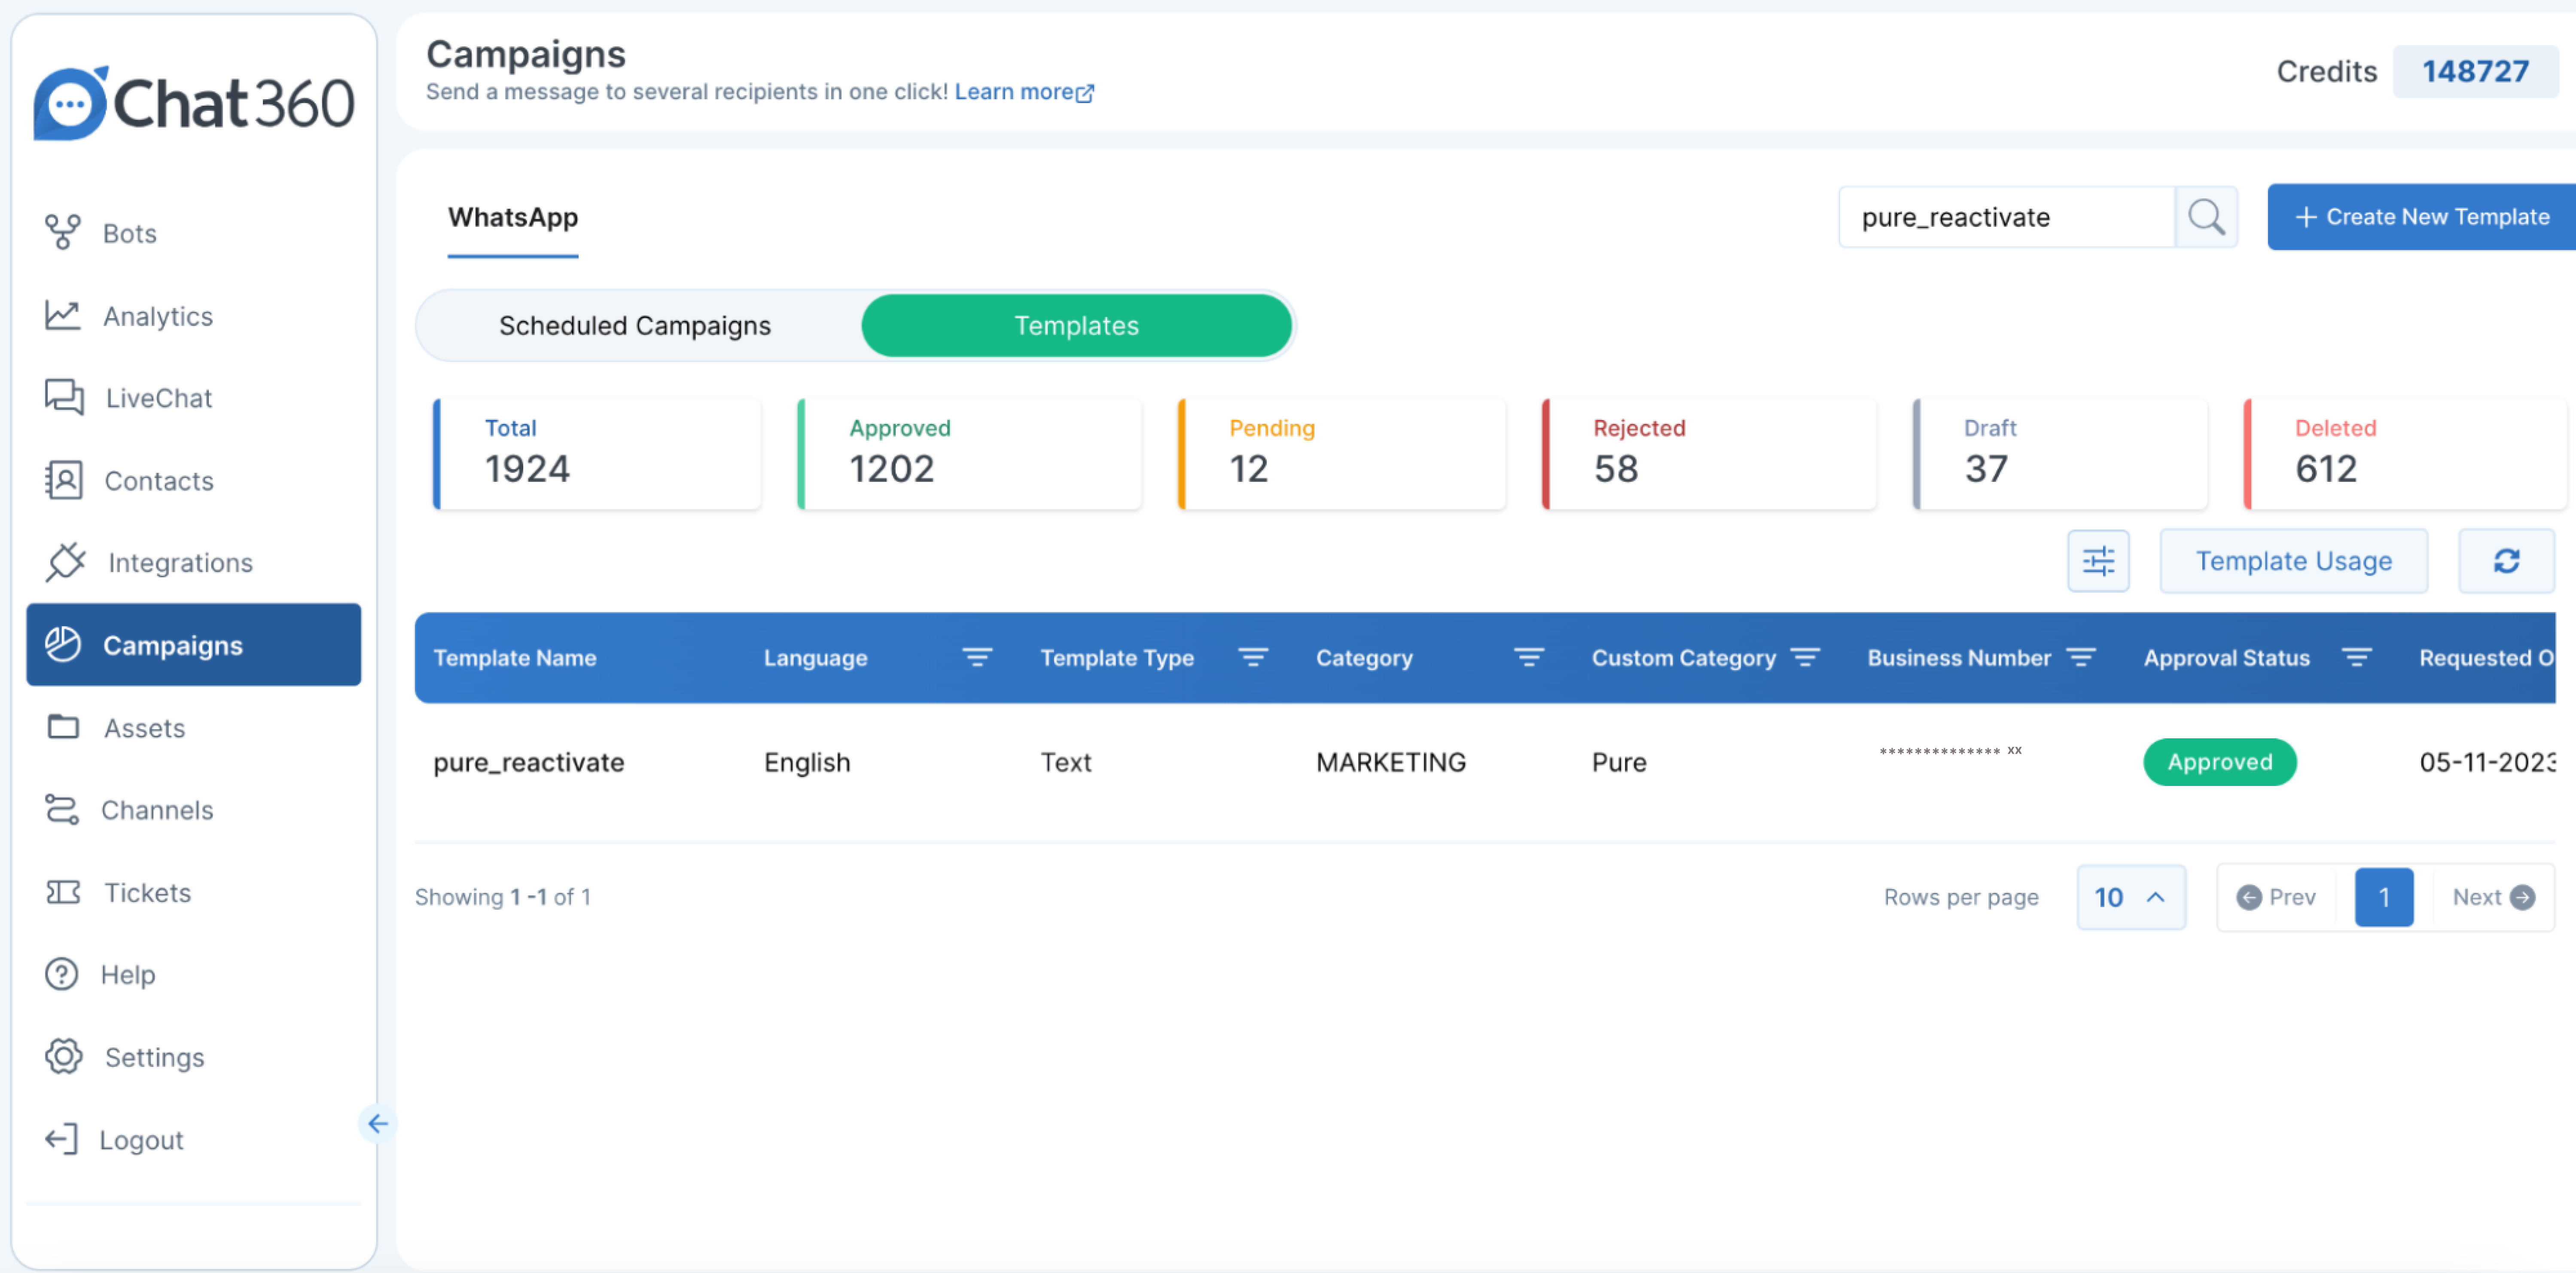Go to Prev page

click(2276, 897)
